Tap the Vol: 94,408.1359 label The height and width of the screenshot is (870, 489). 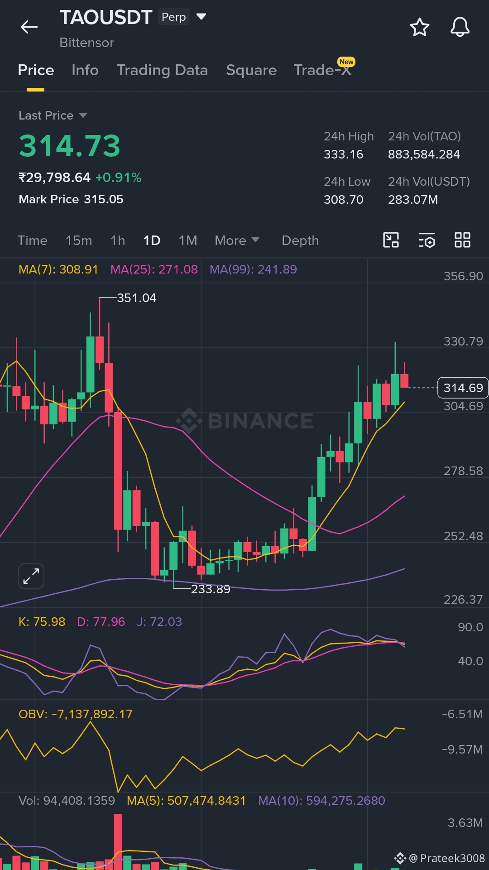67,801
